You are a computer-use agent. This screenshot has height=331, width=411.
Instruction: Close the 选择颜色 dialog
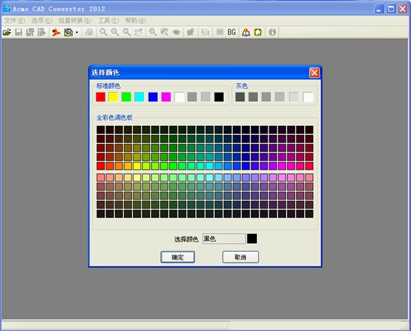click(314, 72)
